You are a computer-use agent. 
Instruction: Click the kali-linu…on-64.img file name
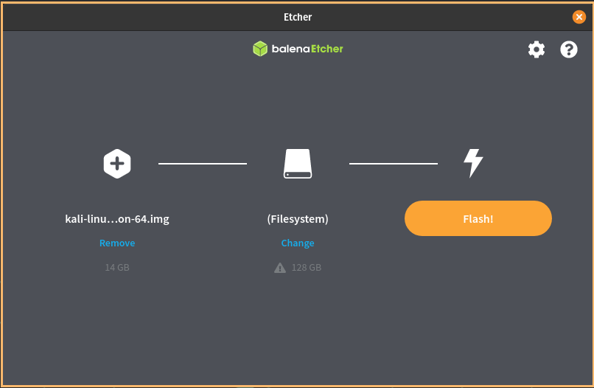pos(117,219)
